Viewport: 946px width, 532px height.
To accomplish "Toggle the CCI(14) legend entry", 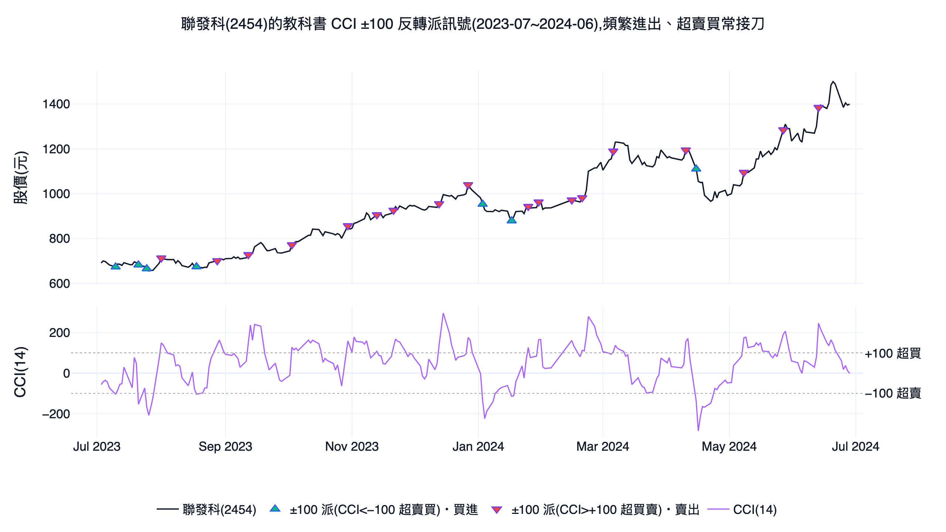I will 742,509.
